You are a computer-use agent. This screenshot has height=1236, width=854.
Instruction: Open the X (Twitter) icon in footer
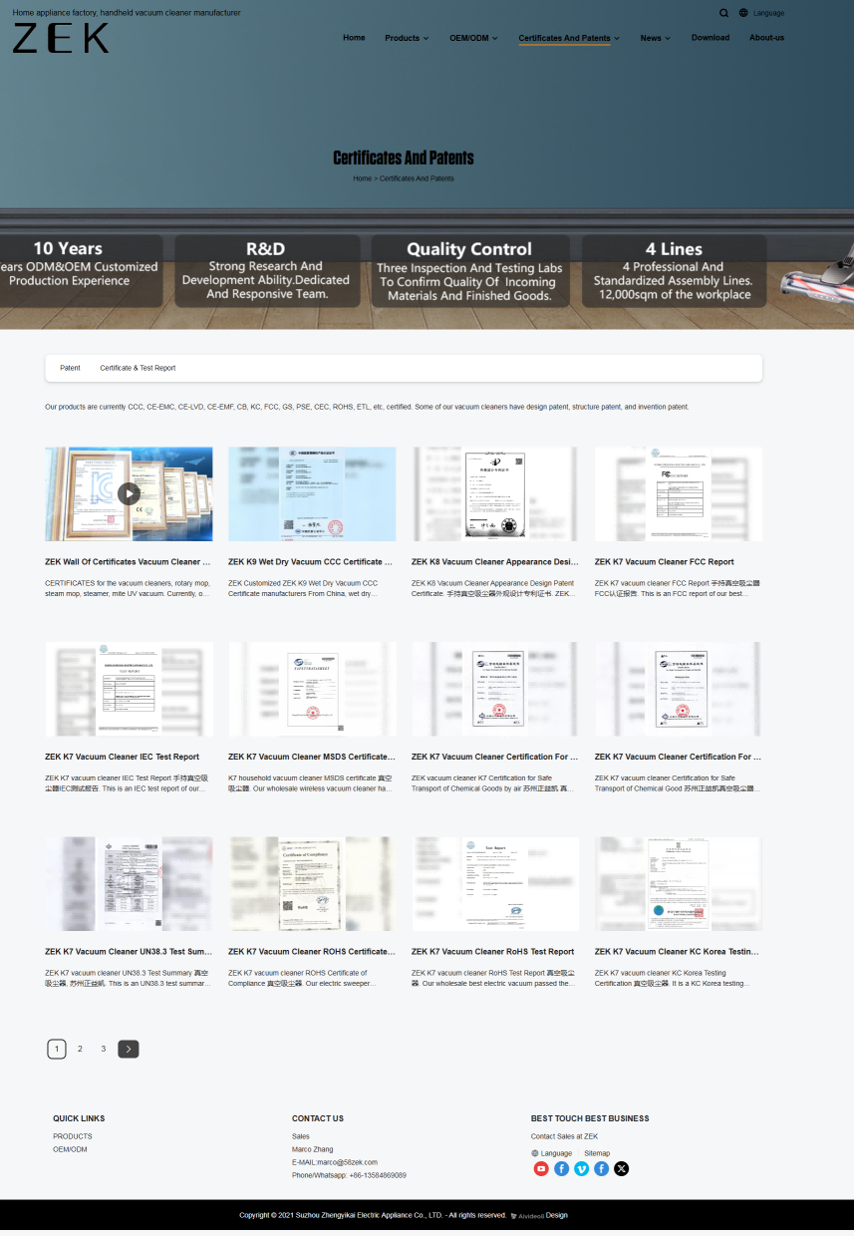point(622,1168)
